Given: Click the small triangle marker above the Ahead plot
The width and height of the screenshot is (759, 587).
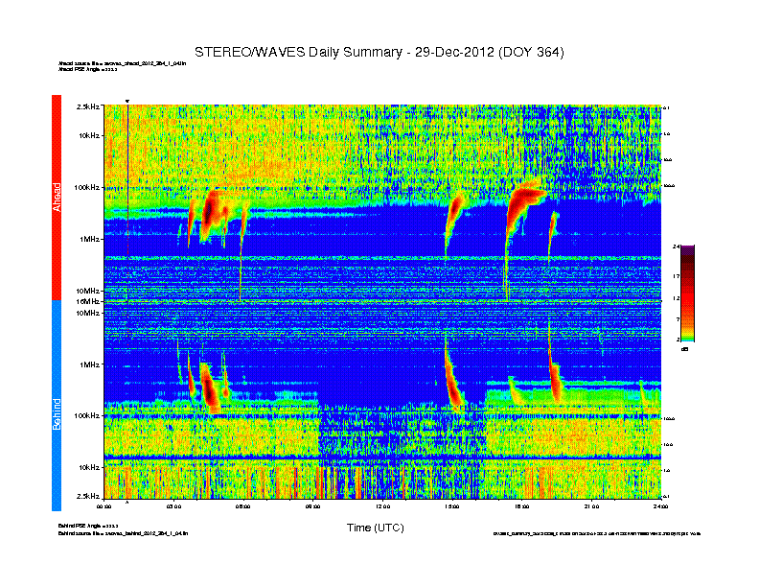Looking at the screenshot, I should (127, 102).
